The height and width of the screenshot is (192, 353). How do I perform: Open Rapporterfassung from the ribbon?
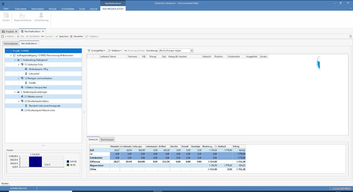pyautogui.click(x=22, y=16)
